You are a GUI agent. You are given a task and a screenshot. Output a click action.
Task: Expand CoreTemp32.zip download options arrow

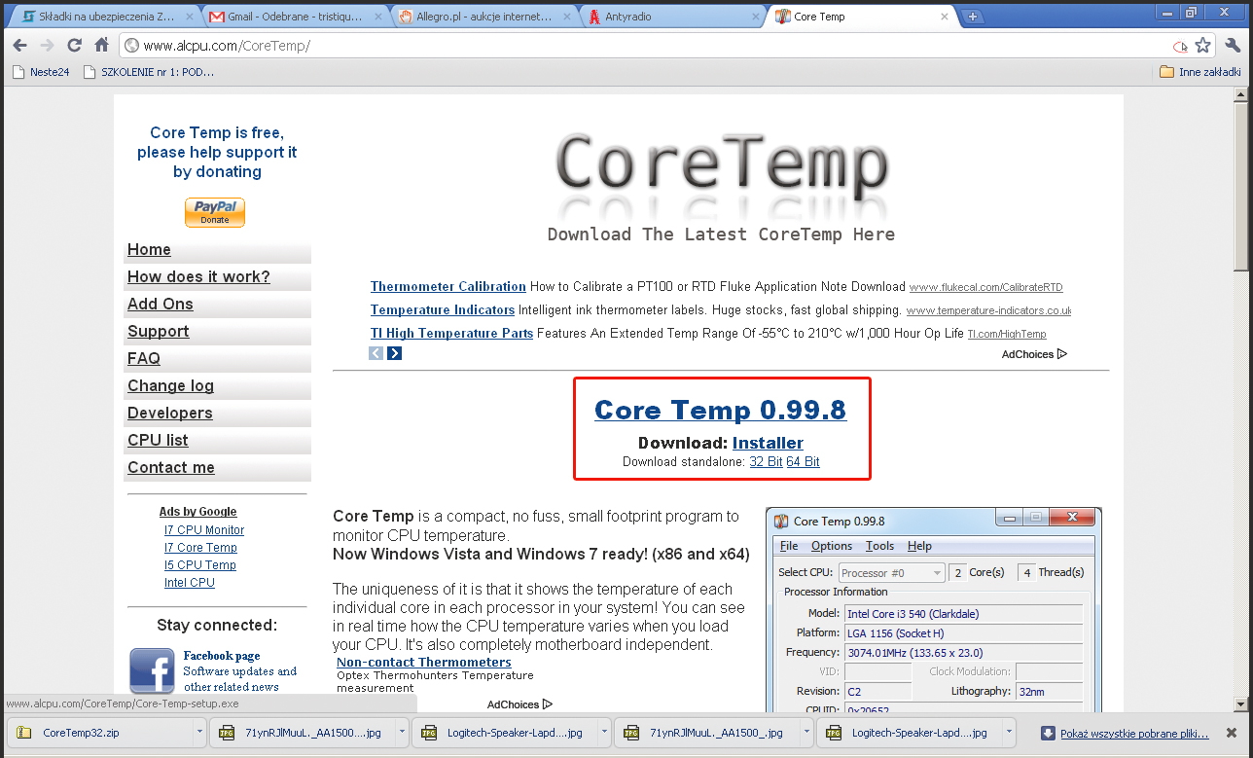[198, 733]
